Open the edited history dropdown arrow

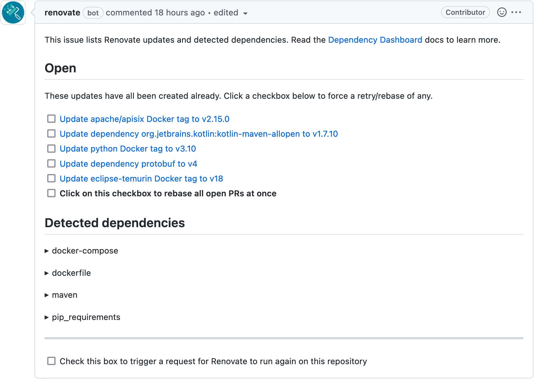pyautogui.click(x=245, y=13)
